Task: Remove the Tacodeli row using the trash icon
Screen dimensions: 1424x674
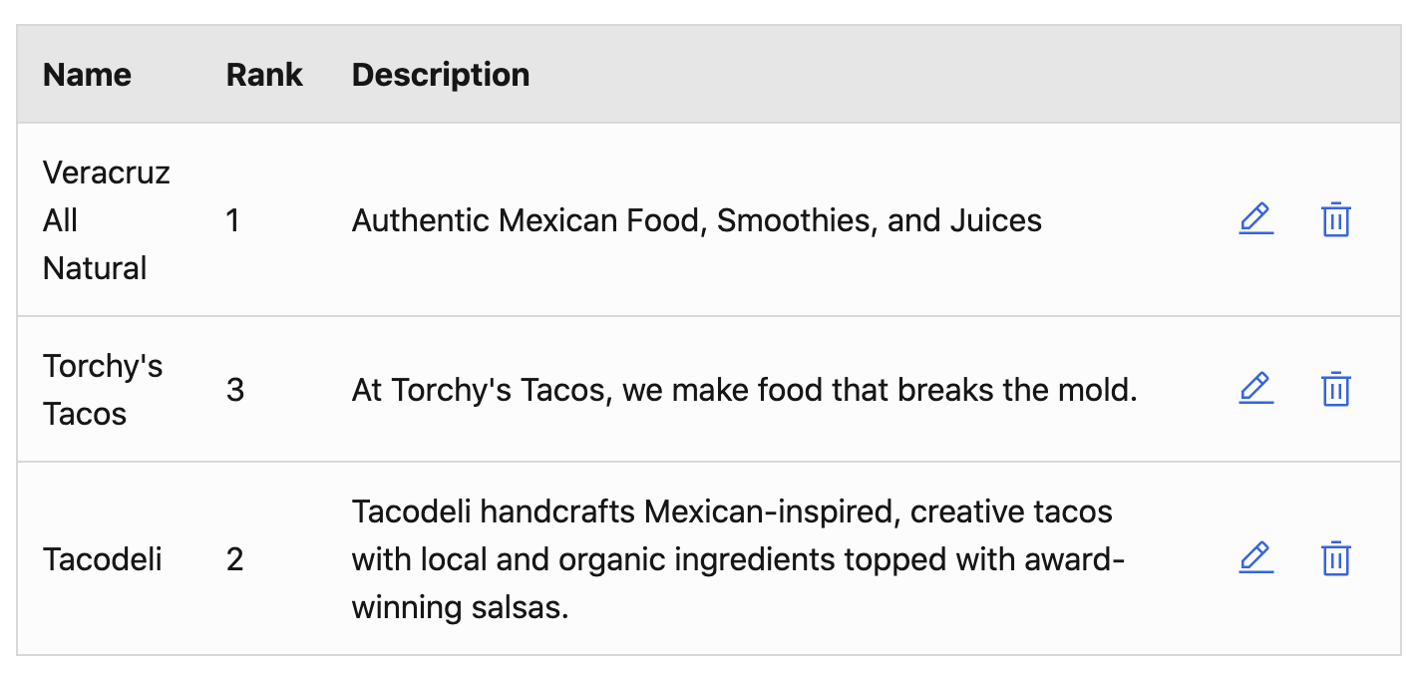Action: coord(1335,558)
